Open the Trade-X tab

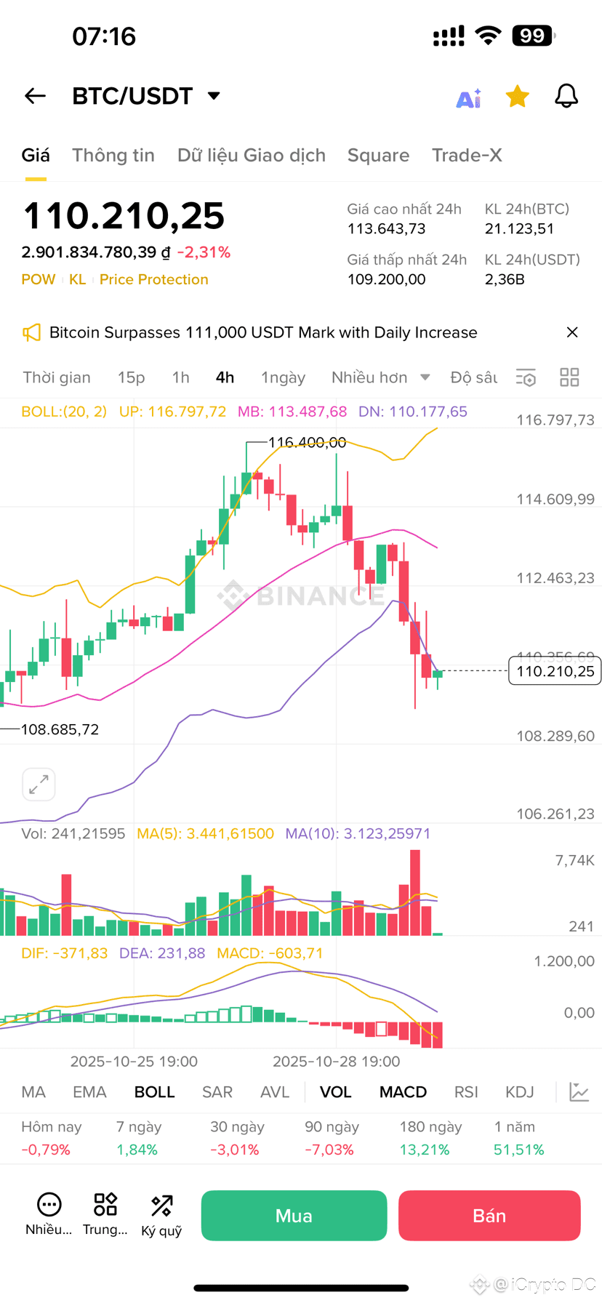(x=467, y=155)
